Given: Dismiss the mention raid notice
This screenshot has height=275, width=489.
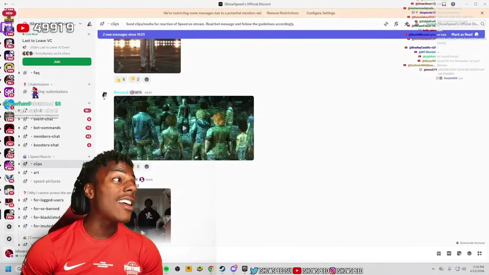Looking at the screenshot, I should click(482, 13).
